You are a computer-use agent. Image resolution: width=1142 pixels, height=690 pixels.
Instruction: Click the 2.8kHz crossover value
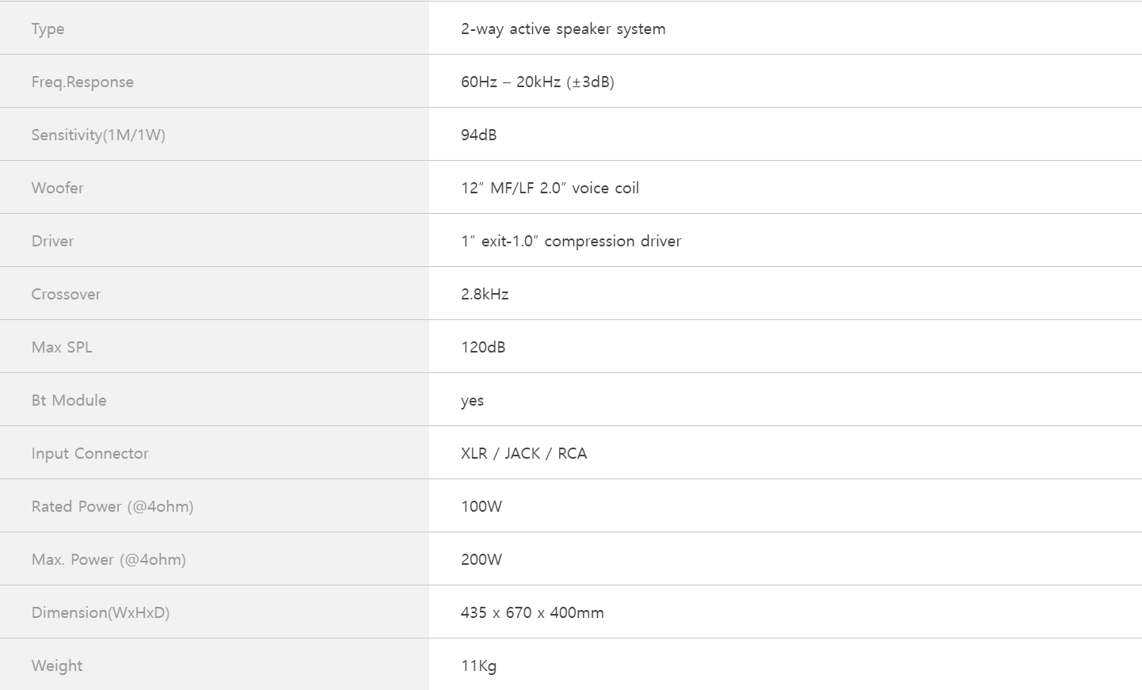(485, 294)
